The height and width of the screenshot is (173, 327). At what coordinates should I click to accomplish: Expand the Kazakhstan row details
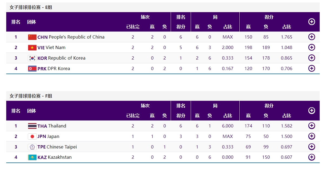pos(312,157)
